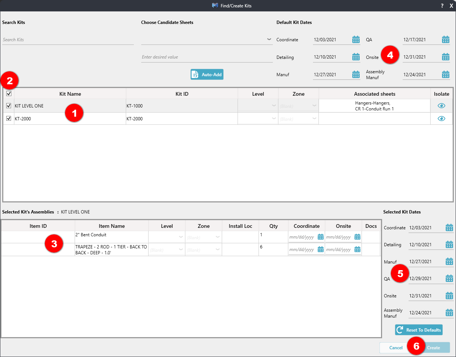Sort kits by Kit Name column header
The image size is (456, 357).
(x=70, y=94)
